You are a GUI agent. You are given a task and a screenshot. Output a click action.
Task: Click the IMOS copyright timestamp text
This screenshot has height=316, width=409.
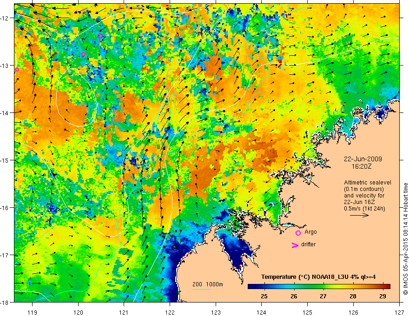[405, 238]
